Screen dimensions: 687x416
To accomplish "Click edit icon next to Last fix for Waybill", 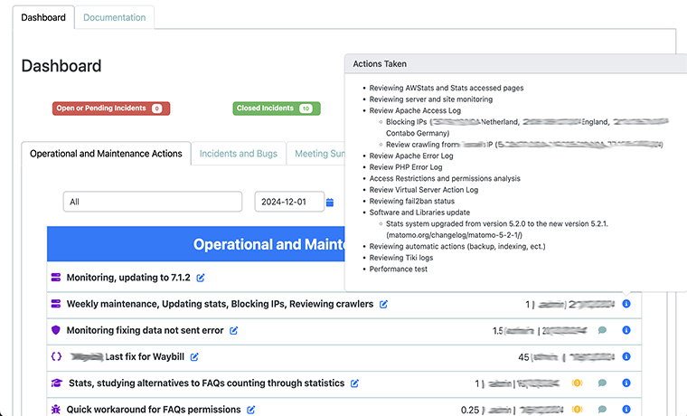I will (194, 357).
